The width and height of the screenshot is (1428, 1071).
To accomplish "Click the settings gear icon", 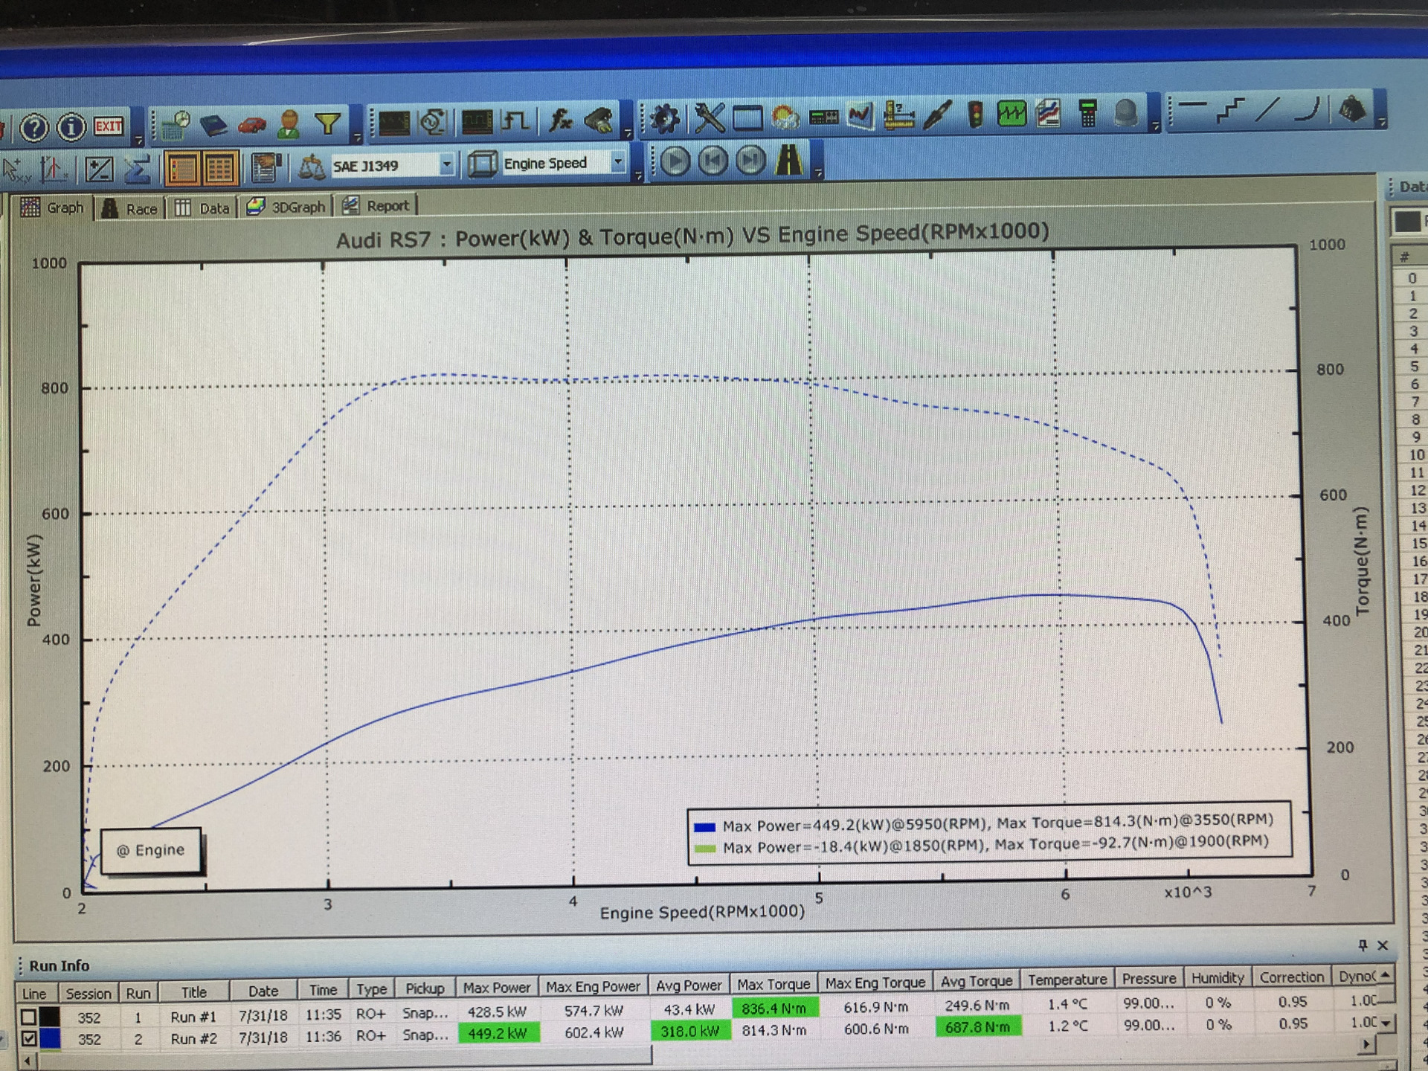I will [x=664, y=118].
